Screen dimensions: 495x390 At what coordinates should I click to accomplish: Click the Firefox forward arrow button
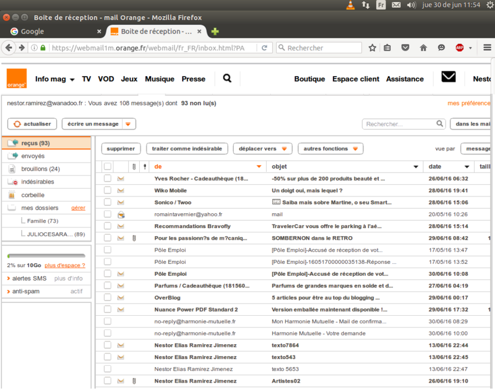[22, 48]
